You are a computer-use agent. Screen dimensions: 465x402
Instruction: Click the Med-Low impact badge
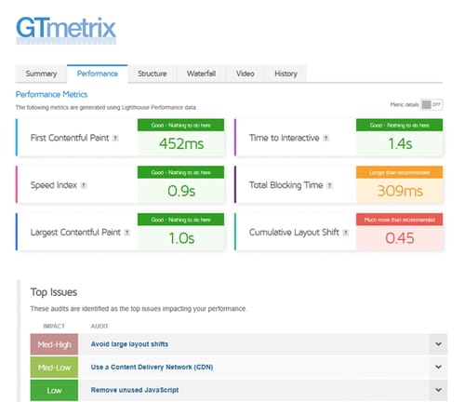point(54,368)
